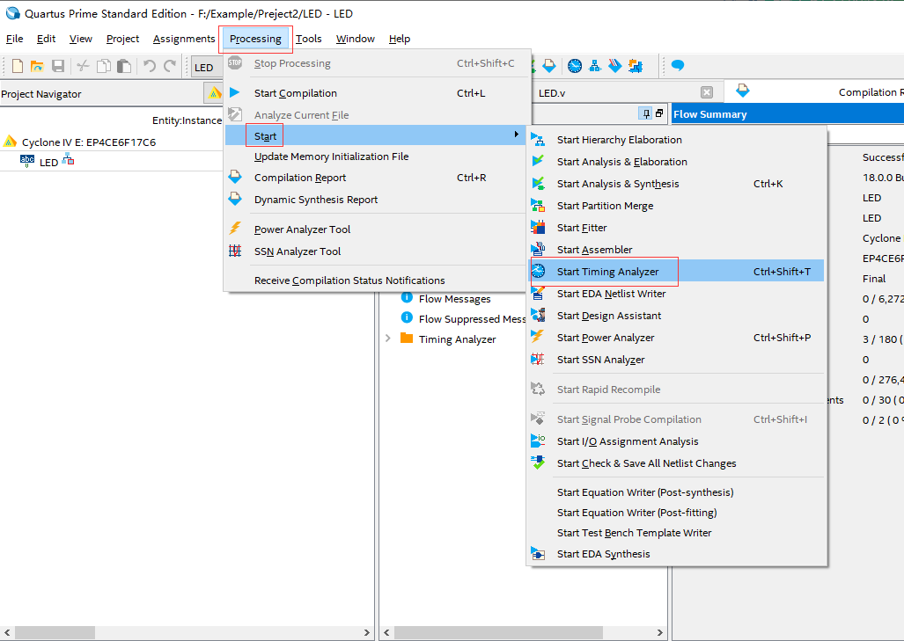Open Flow Messages in report tree
The image size is (904, 641).
pos(454,298)
